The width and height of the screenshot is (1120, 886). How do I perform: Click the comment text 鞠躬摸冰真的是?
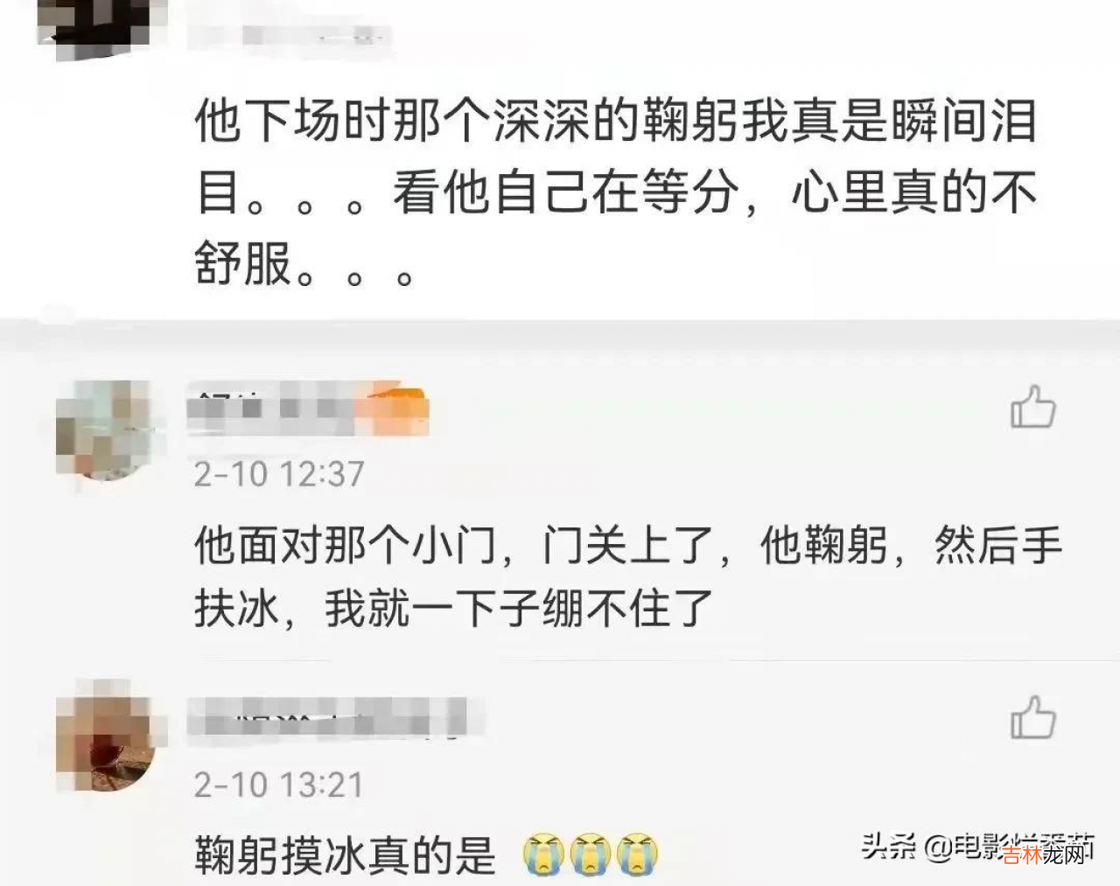pyautogui.click(x=346, y=855)
